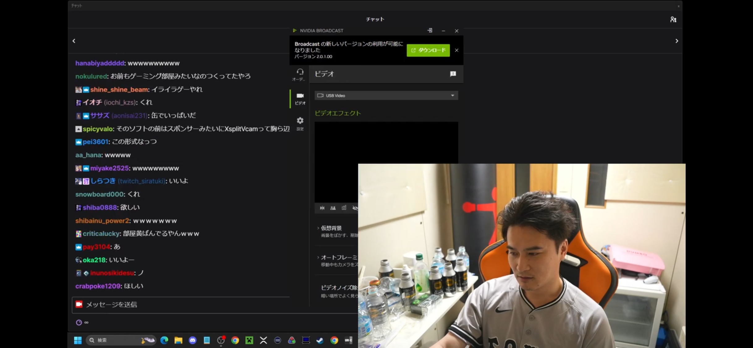Click the left arrow in chat header

click(74, 41)
